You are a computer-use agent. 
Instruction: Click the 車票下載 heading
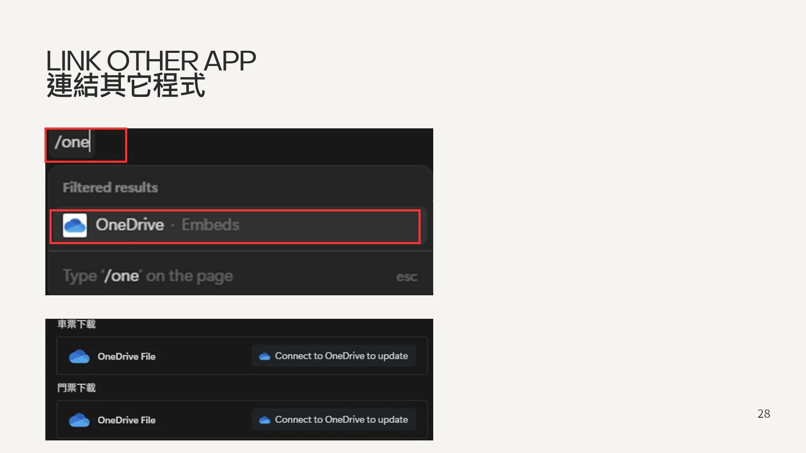click(76, 324)
